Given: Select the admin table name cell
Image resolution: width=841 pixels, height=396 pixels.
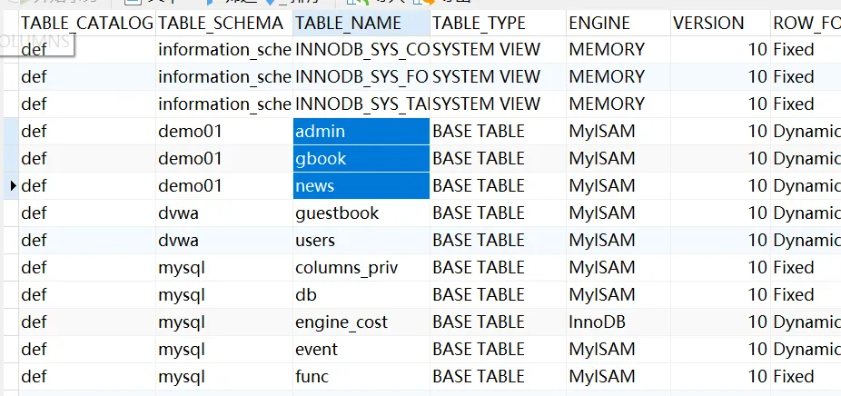Looking at the screenshot, I should pos(361,132).
